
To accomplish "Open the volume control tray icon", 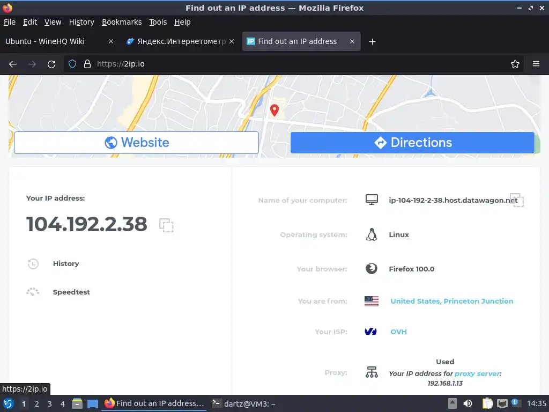I will pos(468,403).
